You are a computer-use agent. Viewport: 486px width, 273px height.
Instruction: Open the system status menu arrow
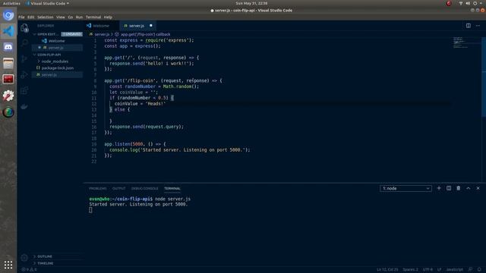[481, 3]
